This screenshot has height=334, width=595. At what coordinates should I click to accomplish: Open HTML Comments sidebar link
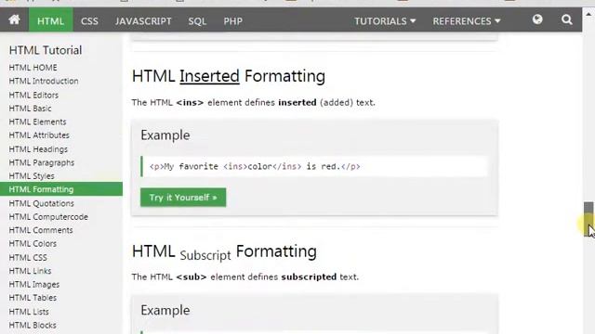41,230
